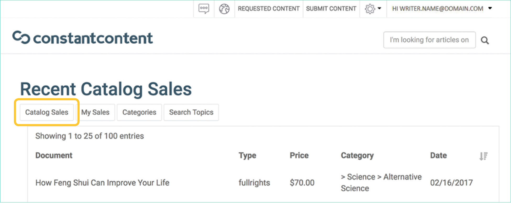Image resolution: width=511 pixels, height=204 pixels.
Task: Open the messages speech bubble icon
Action: click(204, 9)
